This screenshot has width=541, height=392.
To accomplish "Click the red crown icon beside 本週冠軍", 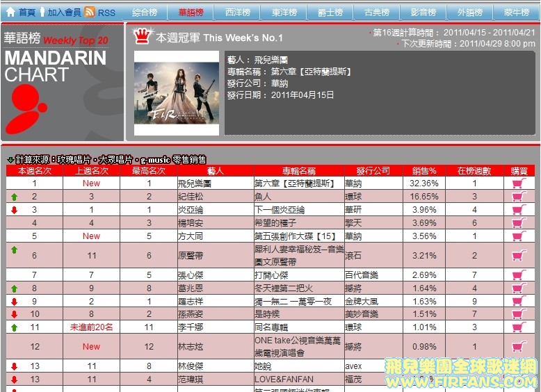I will coord(143,36).
